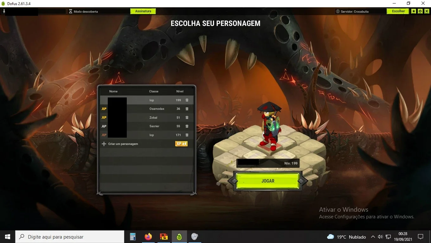431x243 pixels.
Task: Open Calculator from the taskbar
Action: 133,237
